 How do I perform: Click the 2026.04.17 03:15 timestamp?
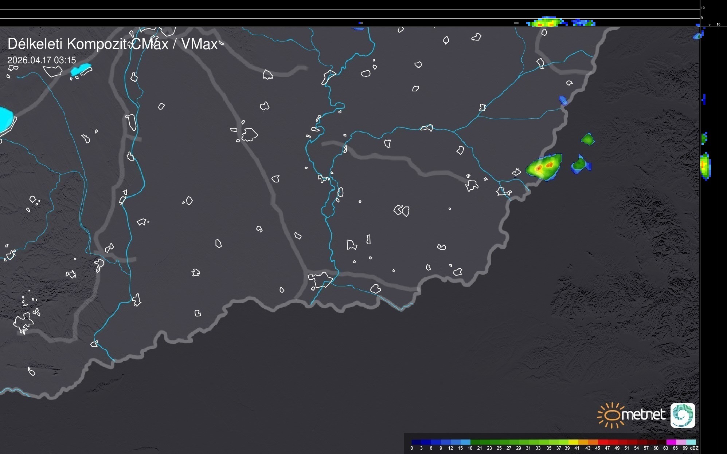coord(42,60)
